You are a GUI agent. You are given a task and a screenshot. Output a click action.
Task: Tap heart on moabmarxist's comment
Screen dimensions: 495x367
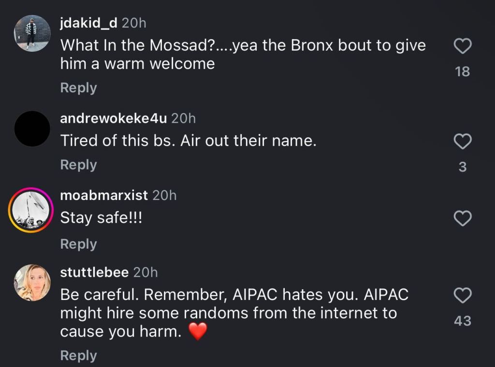pyautogui.click(x=463, y=219)
